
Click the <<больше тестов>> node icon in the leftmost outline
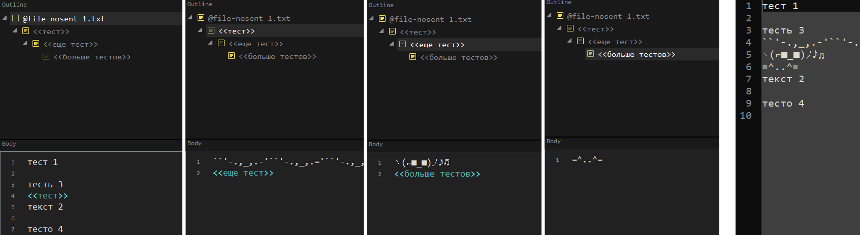tap(46, 57)
